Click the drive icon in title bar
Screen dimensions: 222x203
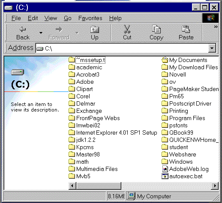tap(9, 8)
